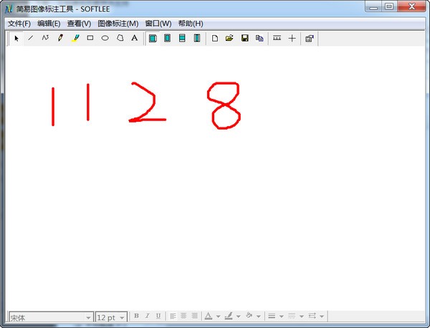The width and height of the screenshot is (430, 328).
Task: Toggle bold text formatting
Action: 136,316
